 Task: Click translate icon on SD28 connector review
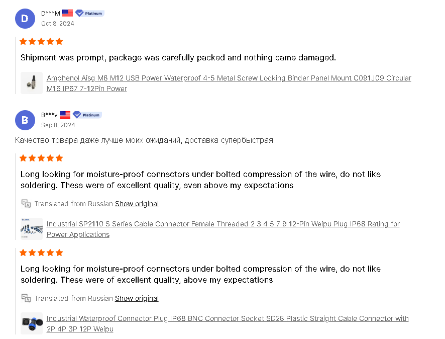(26, 298)
